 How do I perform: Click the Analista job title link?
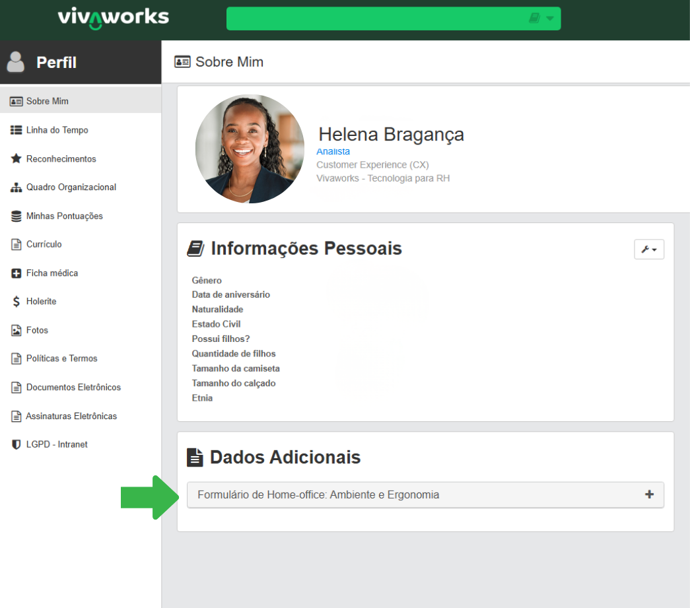click(x=333, y=152)
